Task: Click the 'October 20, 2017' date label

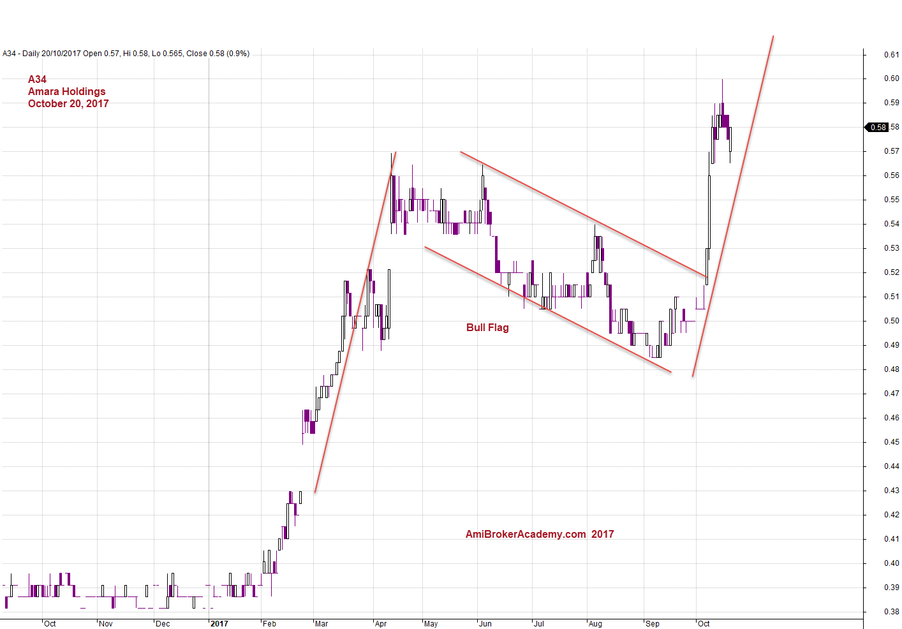Action: click(x=68, y=103)
